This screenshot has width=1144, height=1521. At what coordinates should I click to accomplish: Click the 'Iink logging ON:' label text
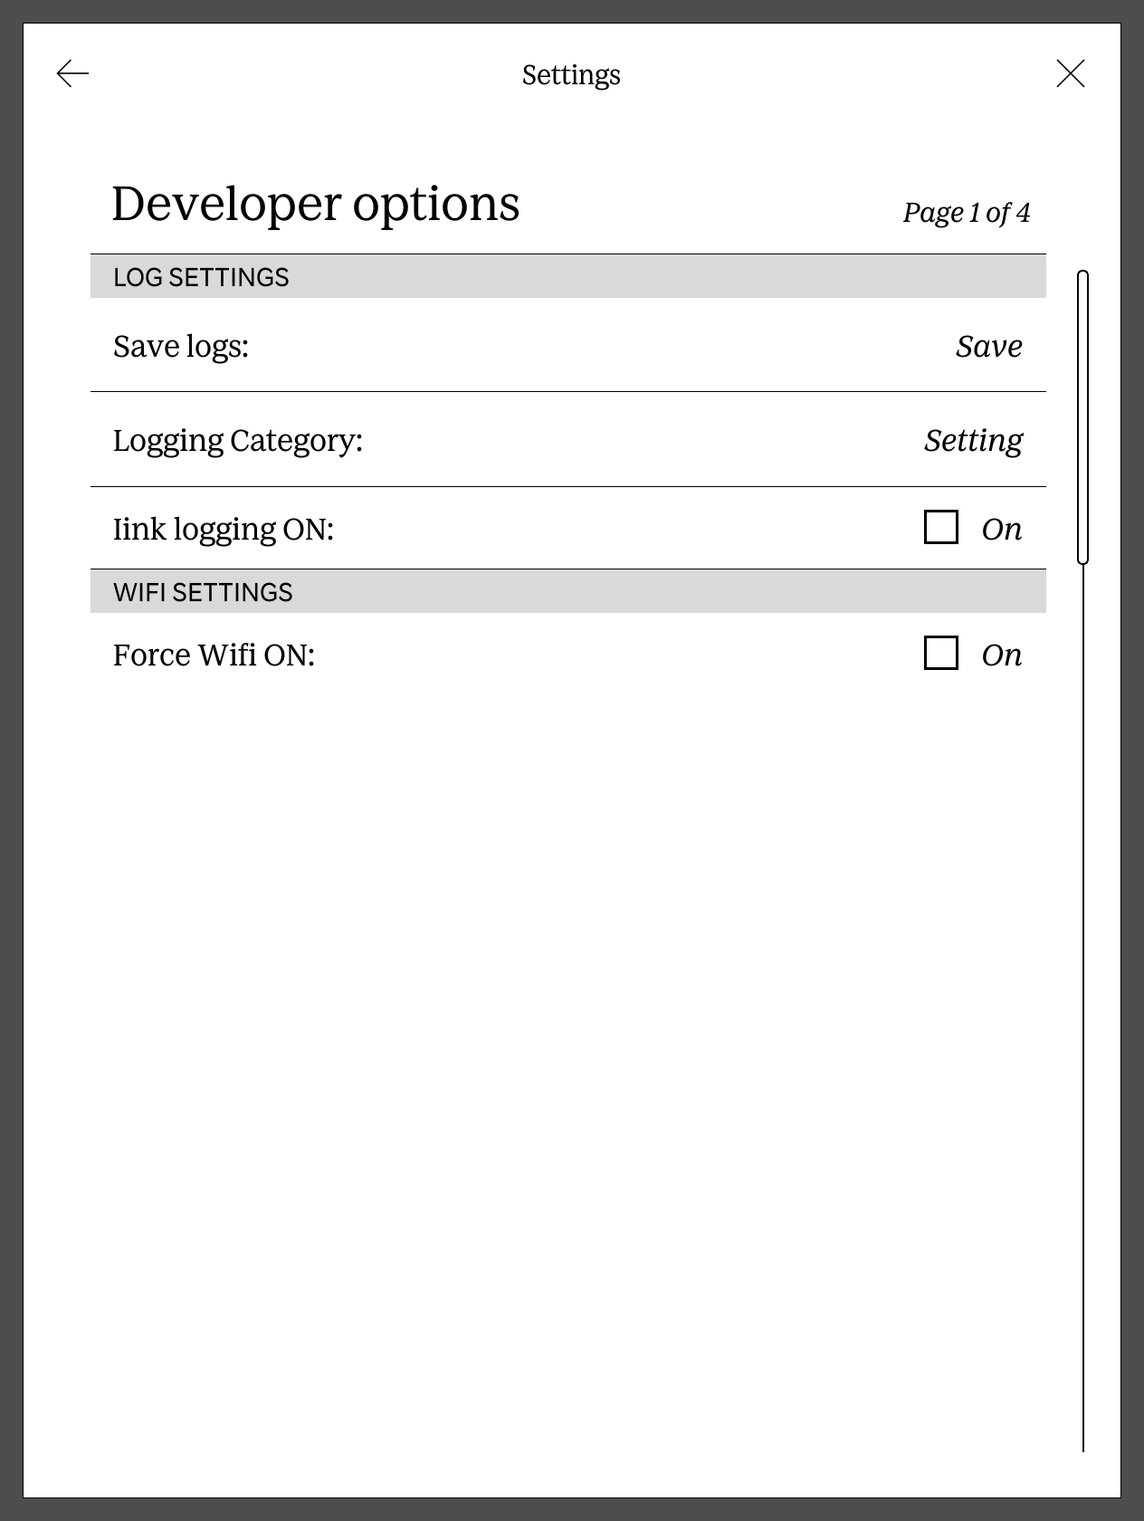click(224, 529)
